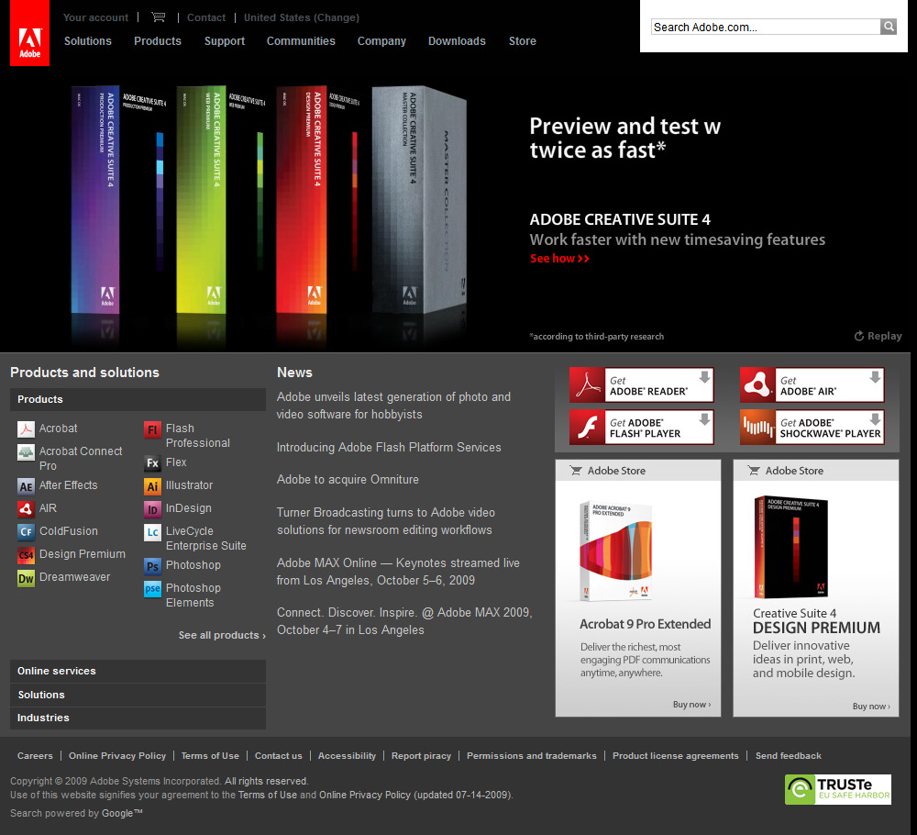
Task: Click the Acrobat Connect Pro icon
Action: tap(26, 452)
